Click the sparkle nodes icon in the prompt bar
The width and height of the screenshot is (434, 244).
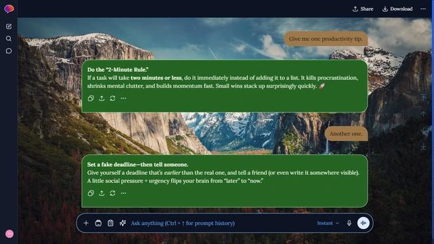point(123,223)
